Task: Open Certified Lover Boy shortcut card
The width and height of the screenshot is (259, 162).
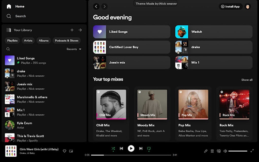Action: [132, 47]
